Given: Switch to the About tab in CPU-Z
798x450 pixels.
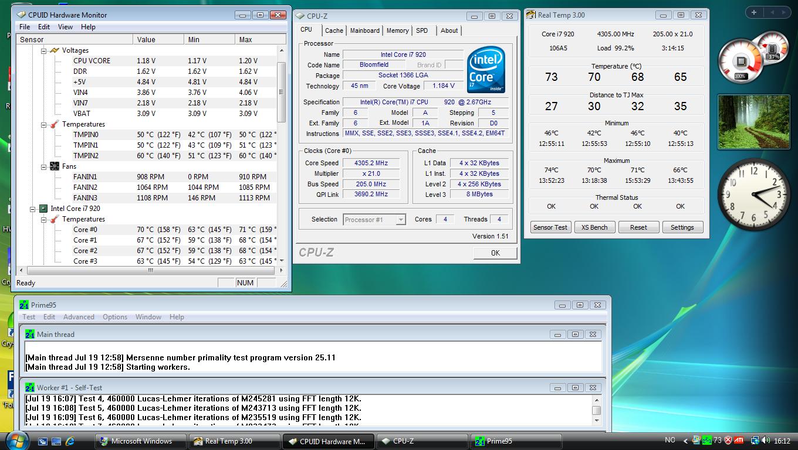Looking at the screenshot, I should click(449, 30).
